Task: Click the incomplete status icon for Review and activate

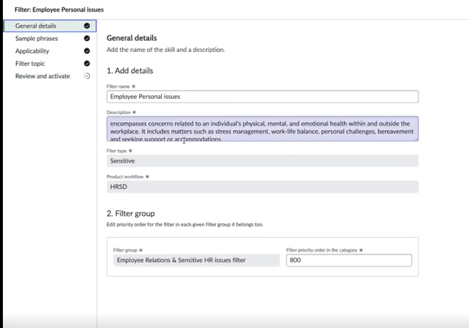Action: point(87,76)
